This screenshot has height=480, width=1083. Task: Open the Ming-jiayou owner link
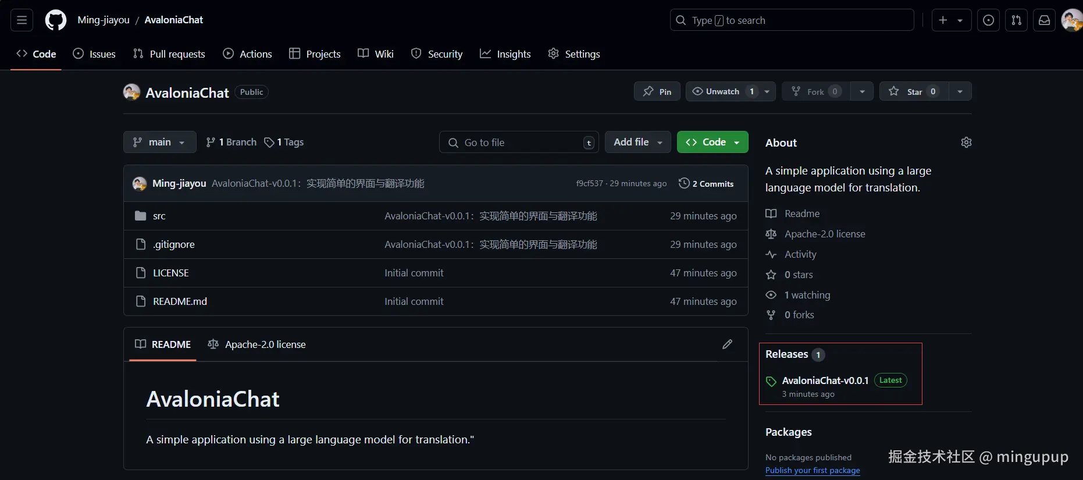tap(104, 20)
